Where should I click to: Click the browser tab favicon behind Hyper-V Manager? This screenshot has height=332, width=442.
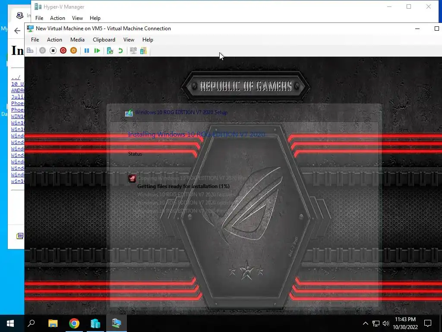pos(20,15)
